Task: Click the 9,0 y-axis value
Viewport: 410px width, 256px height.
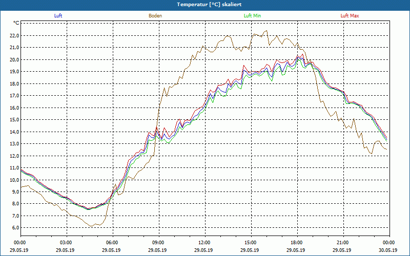Action: click(x=16, y=191)
